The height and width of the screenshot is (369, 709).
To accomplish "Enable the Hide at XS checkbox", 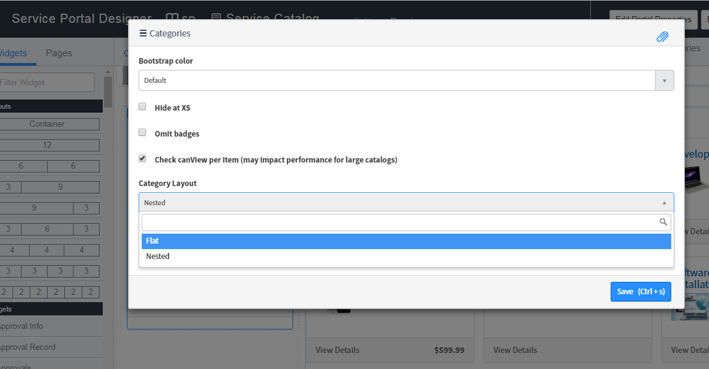I will pyautogui.click(x=142, y=106).
